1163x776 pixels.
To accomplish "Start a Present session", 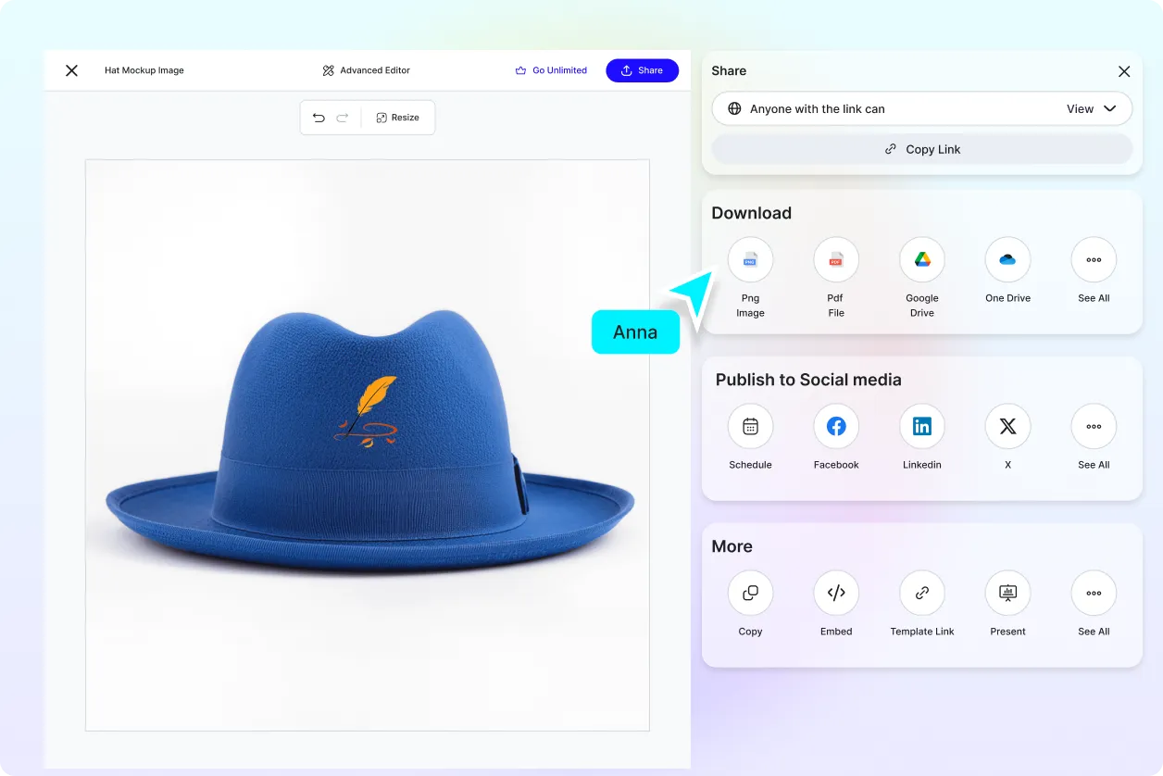I will click(1007, 593).
